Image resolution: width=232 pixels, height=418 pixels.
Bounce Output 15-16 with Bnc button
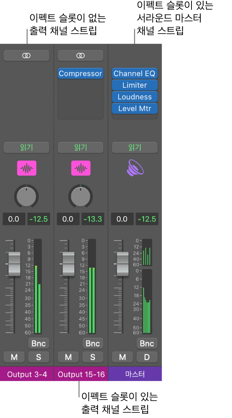(x=93, y=343)
